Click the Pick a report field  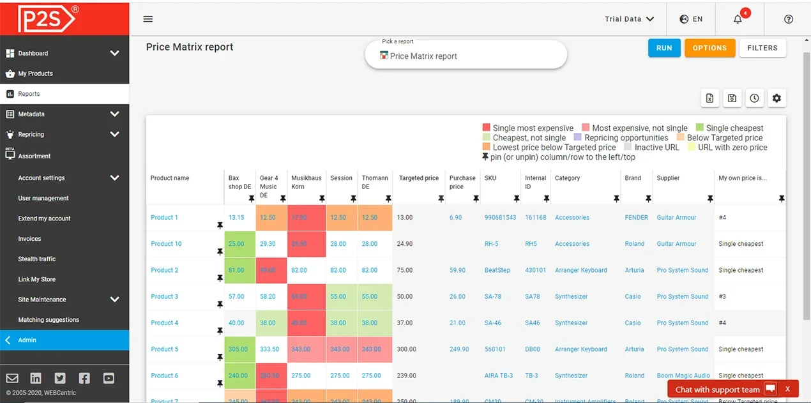pos(466,56)
